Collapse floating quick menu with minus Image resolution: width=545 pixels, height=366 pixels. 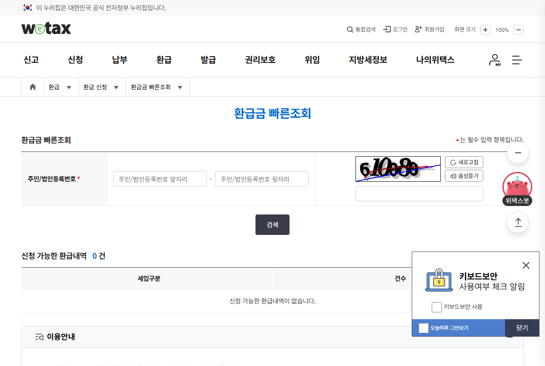518,153
